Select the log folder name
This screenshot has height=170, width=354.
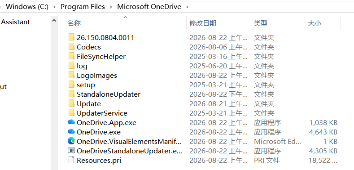(x=82, y=66)
